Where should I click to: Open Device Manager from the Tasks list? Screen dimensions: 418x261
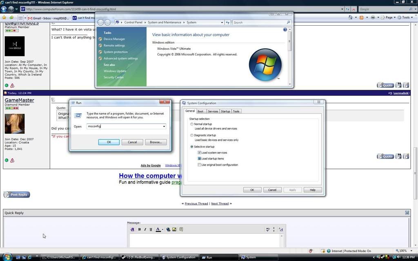tap(114, 39)
